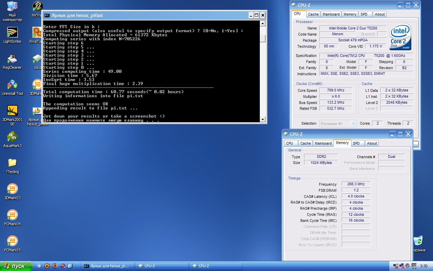The height and width of the screenshot is (271, 433).
Task: Click the memory Size 1024 MBytes field
Action: pyautogui.click(x=321, y=163)
